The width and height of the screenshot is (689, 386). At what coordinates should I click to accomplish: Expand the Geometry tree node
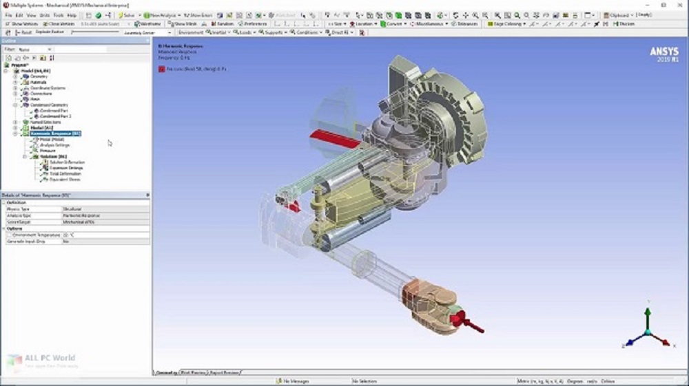pyautogui.click(x=15, y=76)
